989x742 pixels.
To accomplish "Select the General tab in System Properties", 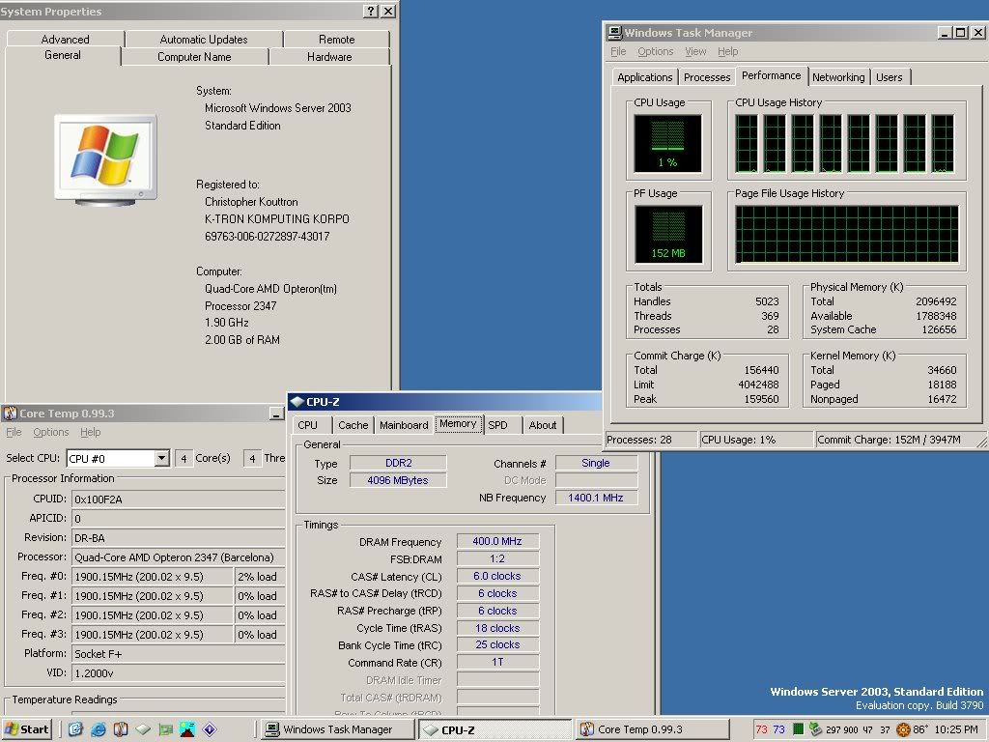I will (x=63, y=55).
